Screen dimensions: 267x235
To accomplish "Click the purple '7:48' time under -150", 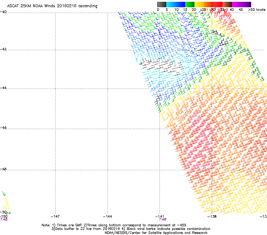I will [x=4, y=219].
